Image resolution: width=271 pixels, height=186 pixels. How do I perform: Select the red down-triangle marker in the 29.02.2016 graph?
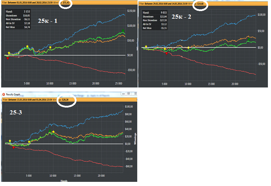click(167, 54)
